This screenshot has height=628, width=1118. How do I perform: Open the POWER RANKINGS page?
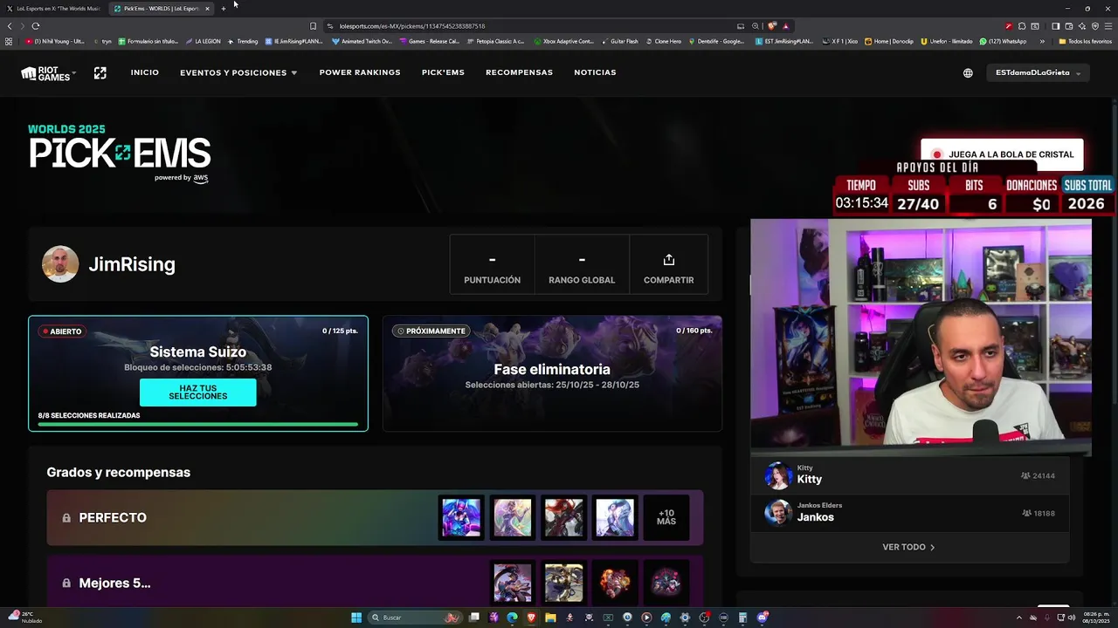(360, 72)
